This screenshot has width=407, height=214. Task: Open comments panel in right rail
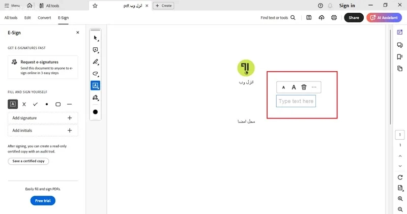coord(400,45)
